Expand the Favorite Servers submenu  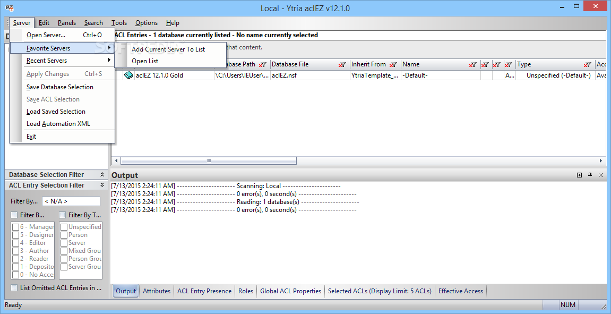point(62,48)
